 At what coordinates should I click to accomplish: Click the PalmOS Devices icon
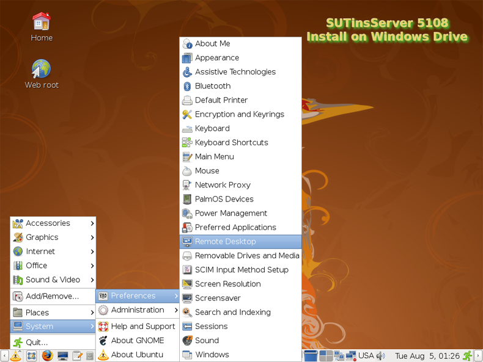point(187,199)
